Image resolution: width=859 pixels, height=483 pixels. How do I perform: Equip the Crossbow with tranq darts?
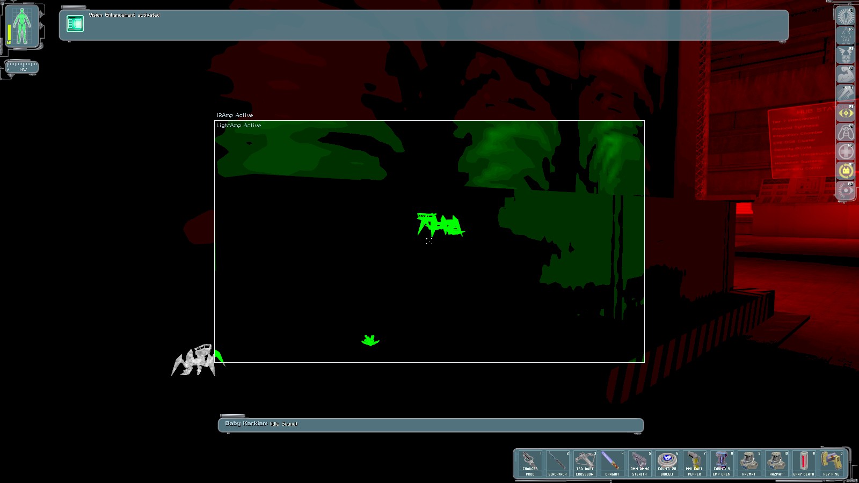coord(585,464)
